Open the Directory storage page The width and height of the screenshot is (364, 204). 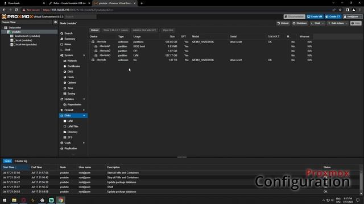72,132
